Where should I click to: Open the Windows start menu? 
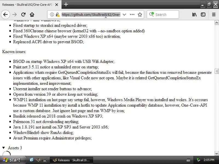pyautogui.click(x=13, y=160)
